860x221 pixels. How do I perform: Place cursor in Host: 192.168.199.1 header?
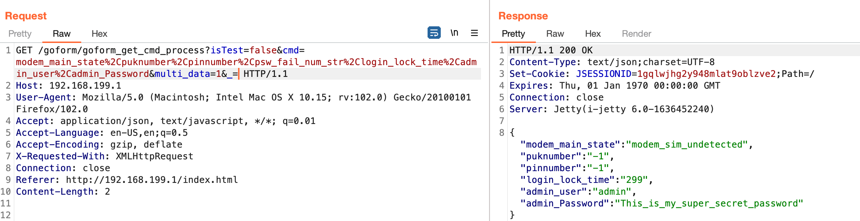click(x=69, y=86)
